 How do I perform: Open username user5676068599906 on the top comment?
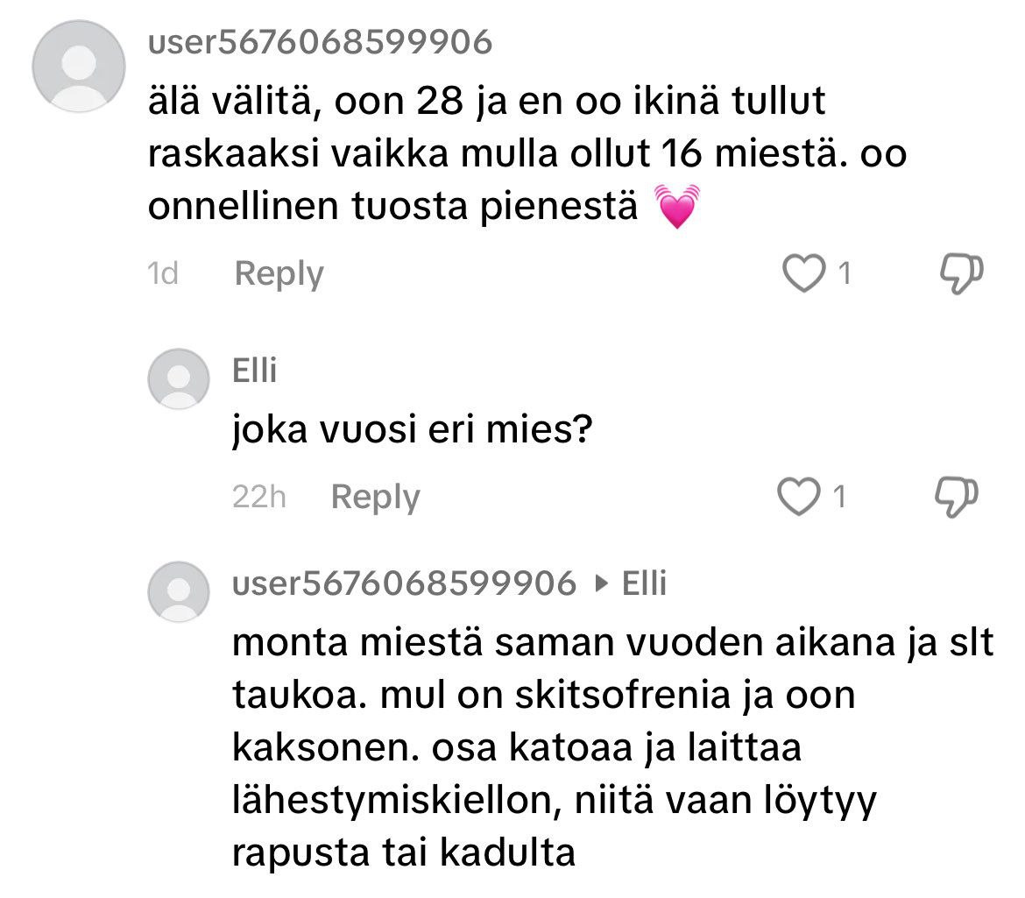(321, 42)
